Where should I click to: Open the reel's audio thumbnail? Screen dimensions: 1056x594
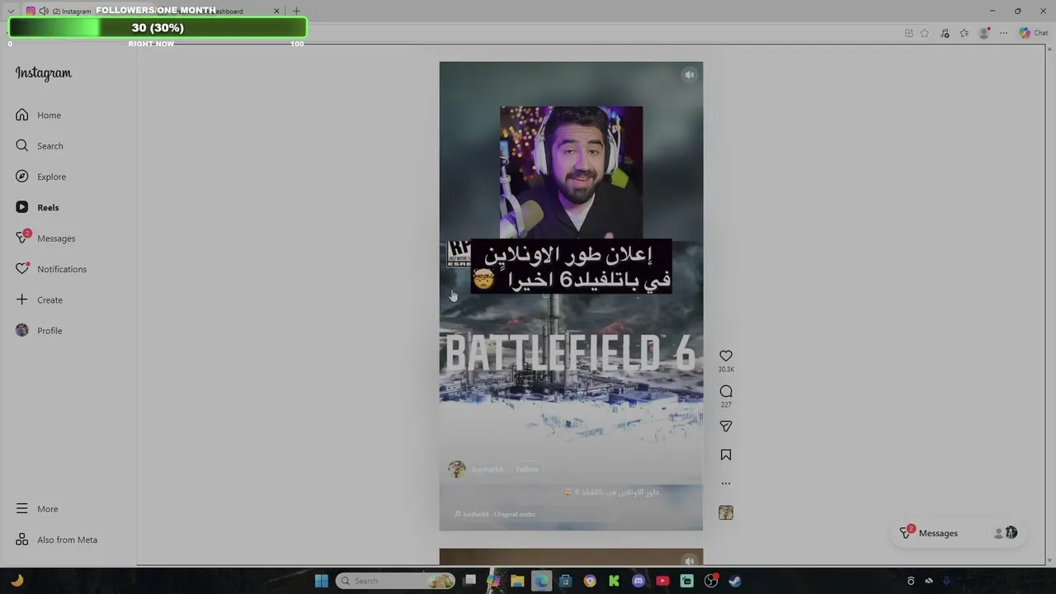point(726,513)
